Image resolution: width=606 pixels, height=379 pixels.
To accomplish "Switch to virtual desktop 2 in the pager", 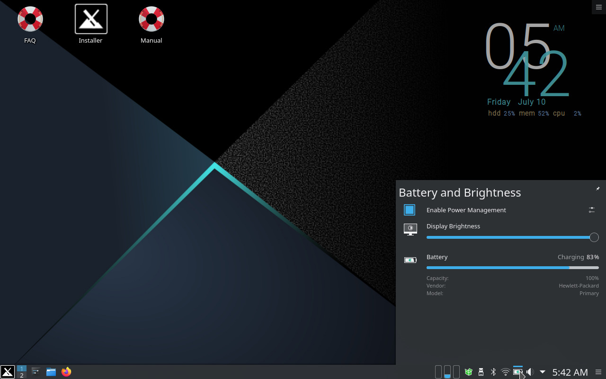I will [x=22, y=375].
